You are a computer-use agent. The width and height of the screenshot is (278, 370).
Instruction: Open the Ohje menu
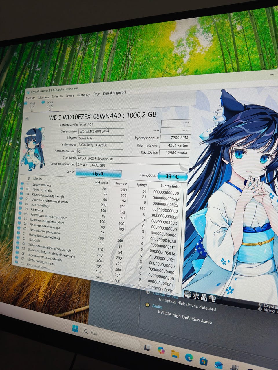point(96,94)
